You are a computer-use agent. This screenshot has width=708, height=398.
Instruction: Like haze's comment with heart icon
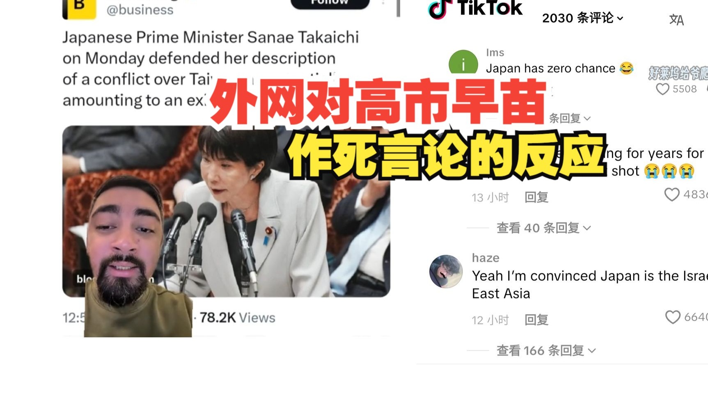(x=673, y=317)
